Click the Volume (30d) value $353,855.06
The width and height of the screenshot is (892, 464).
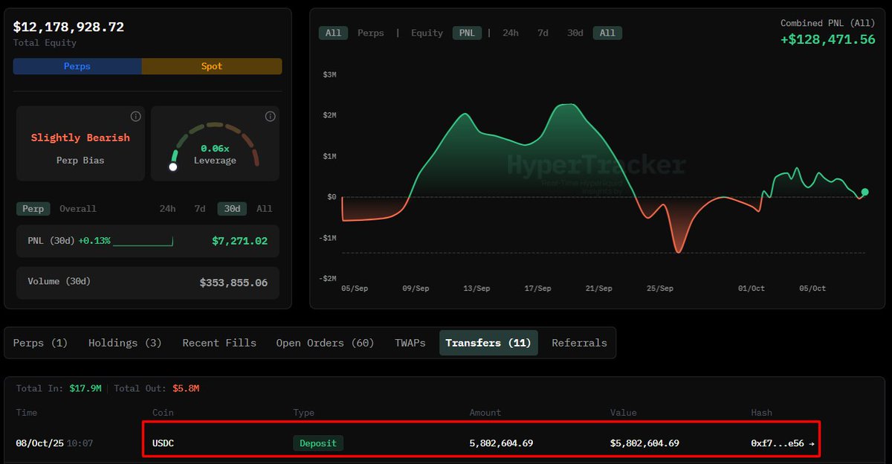[x=233, y=283]
